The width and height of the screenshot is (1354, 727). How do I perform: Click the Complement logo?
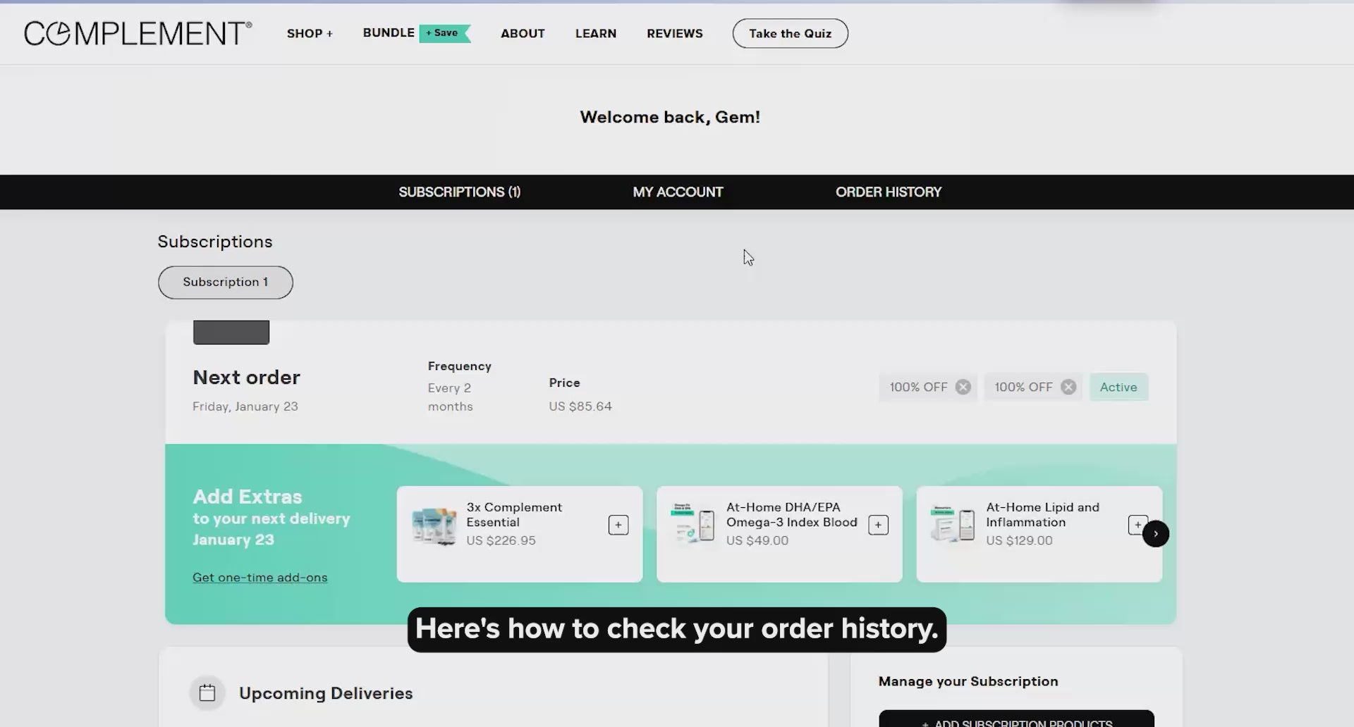coord(138,33)
